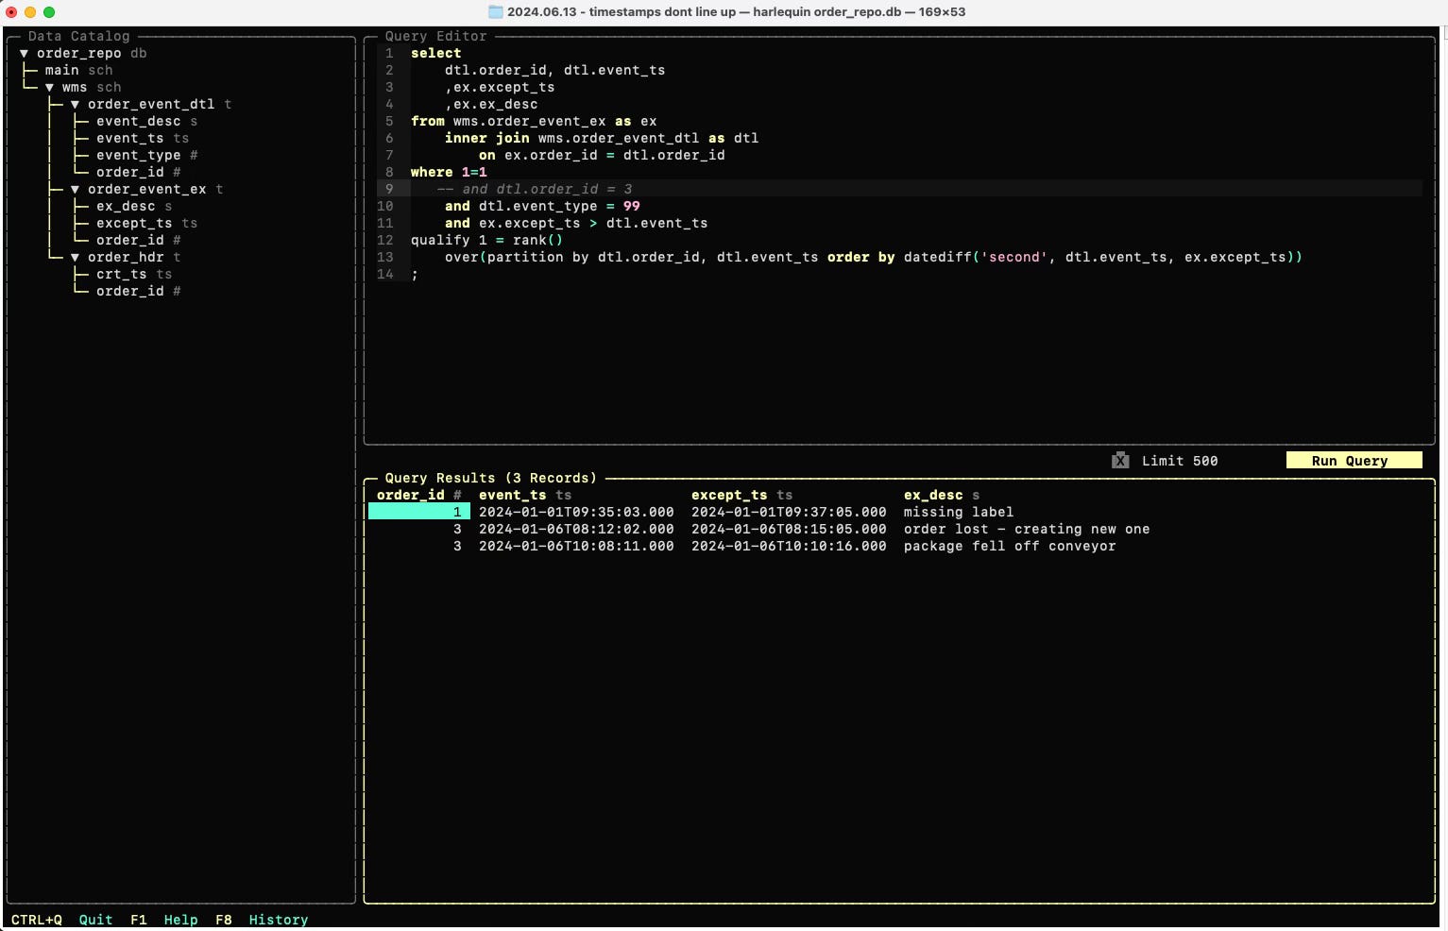Click the 'where 1=1' line in editor
This screenshot has width=1448, height=931.
pos(449,173)
